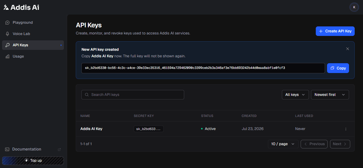
Task: Click the Next page button
Action: point(340,144)
